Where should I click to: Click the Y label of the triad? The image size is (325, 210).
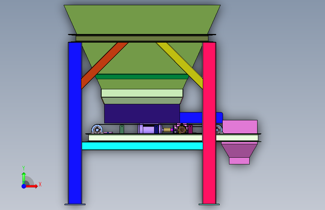click(x=24, y=168)
